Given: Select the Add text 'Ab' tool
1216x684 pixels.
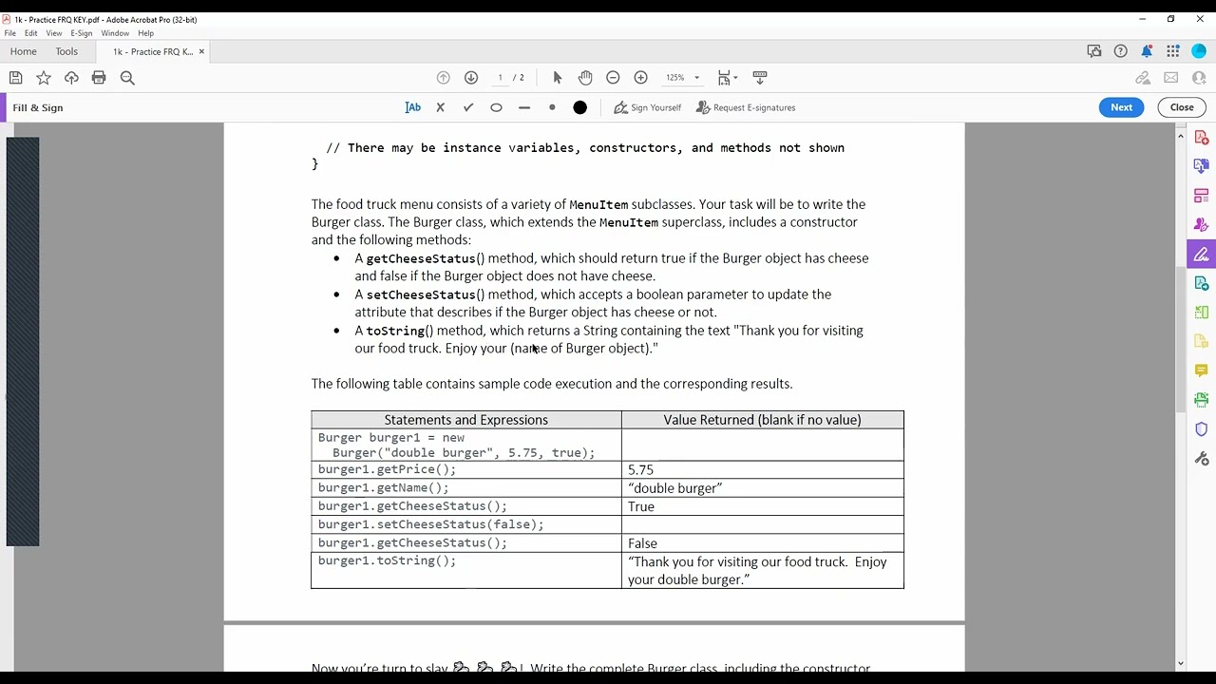Looking at the screenshot, I should (x=412, y=107).
